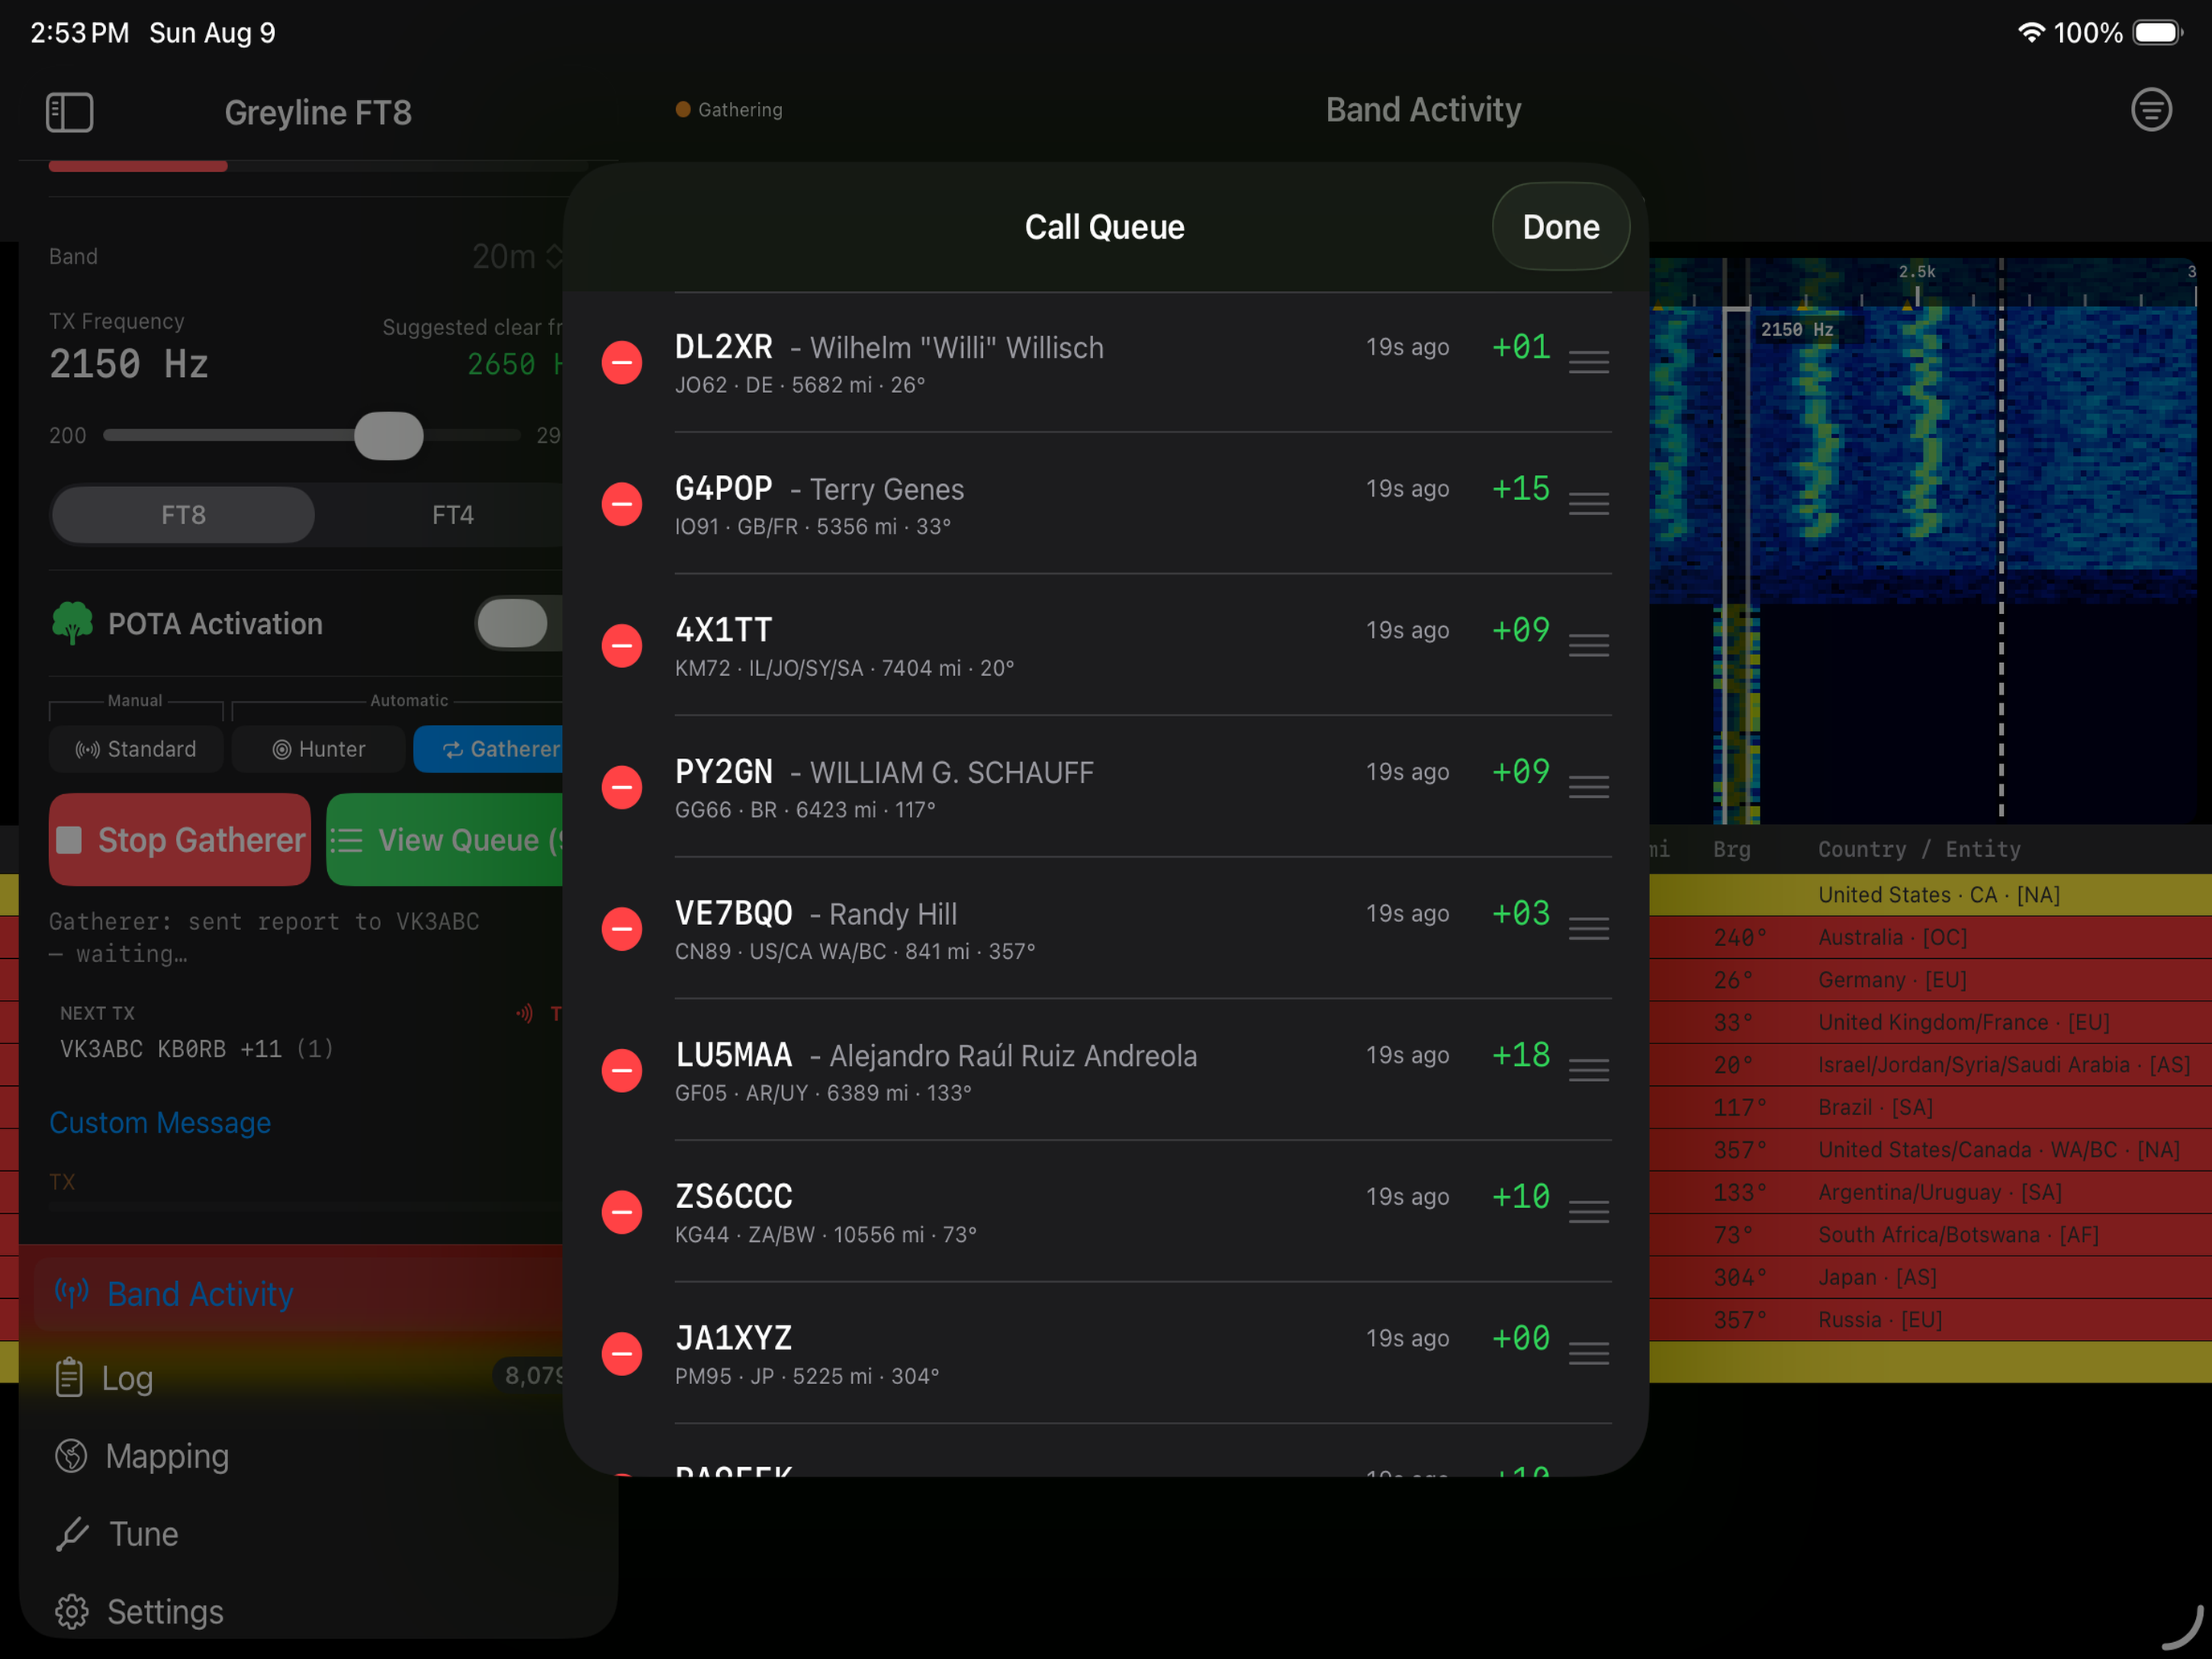
Task: Open the Custom Message link
Action: point(160,1123)
